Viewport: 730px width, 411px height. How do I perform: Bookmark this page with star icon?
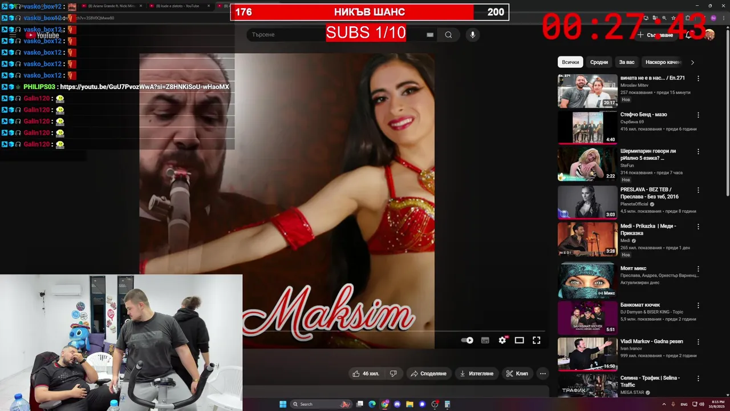point(672,18)
